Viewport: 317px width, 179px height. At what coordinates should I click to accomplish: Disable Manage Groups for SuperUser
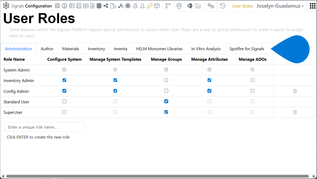tap(166, 112)
